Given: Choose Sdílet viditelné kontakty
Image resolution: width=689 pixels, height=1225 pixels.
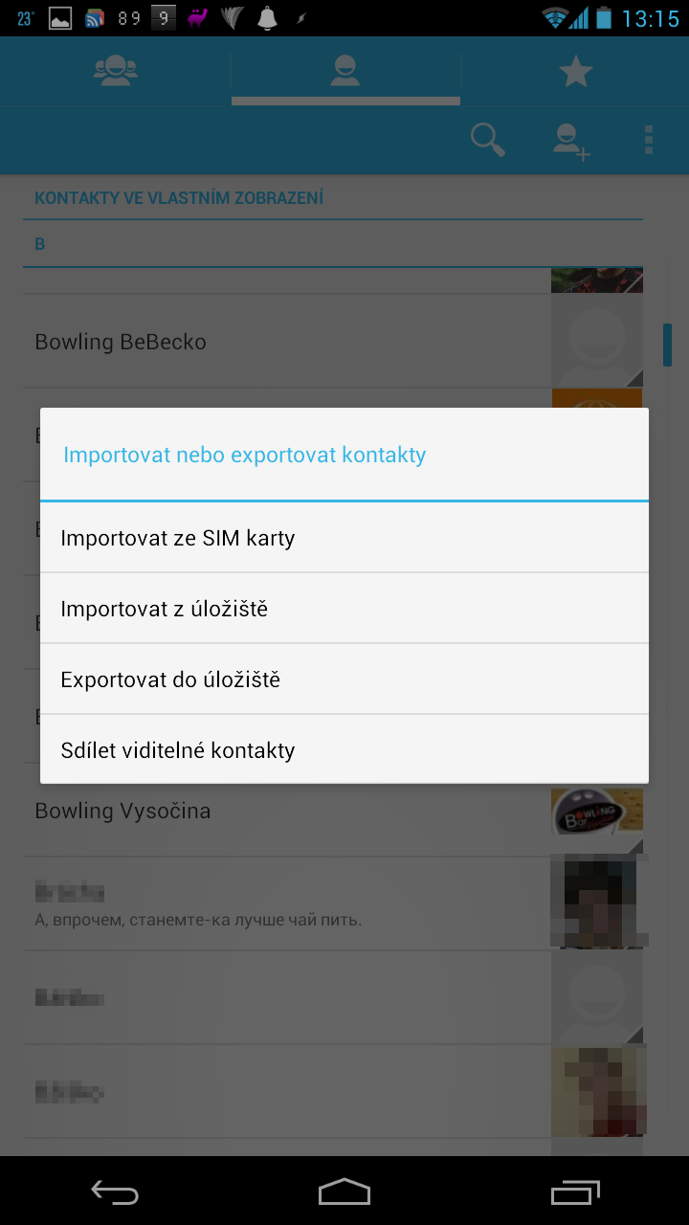Looking at the screenshot, I should click(344, 749).
